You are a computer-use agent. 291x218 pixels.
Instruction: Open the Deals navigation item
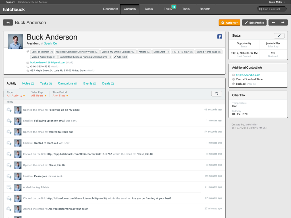[149, 9]
